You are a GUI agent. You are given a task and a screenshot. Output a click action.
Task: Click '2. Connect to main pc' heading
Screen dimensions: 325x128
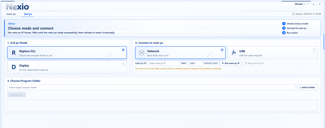click(x=149, y=43)
